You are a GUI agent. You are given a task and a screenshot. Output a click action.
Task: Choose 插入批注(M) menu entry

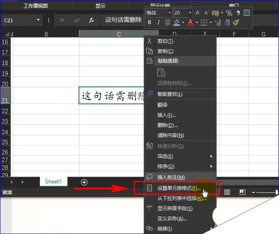(180, 177)
